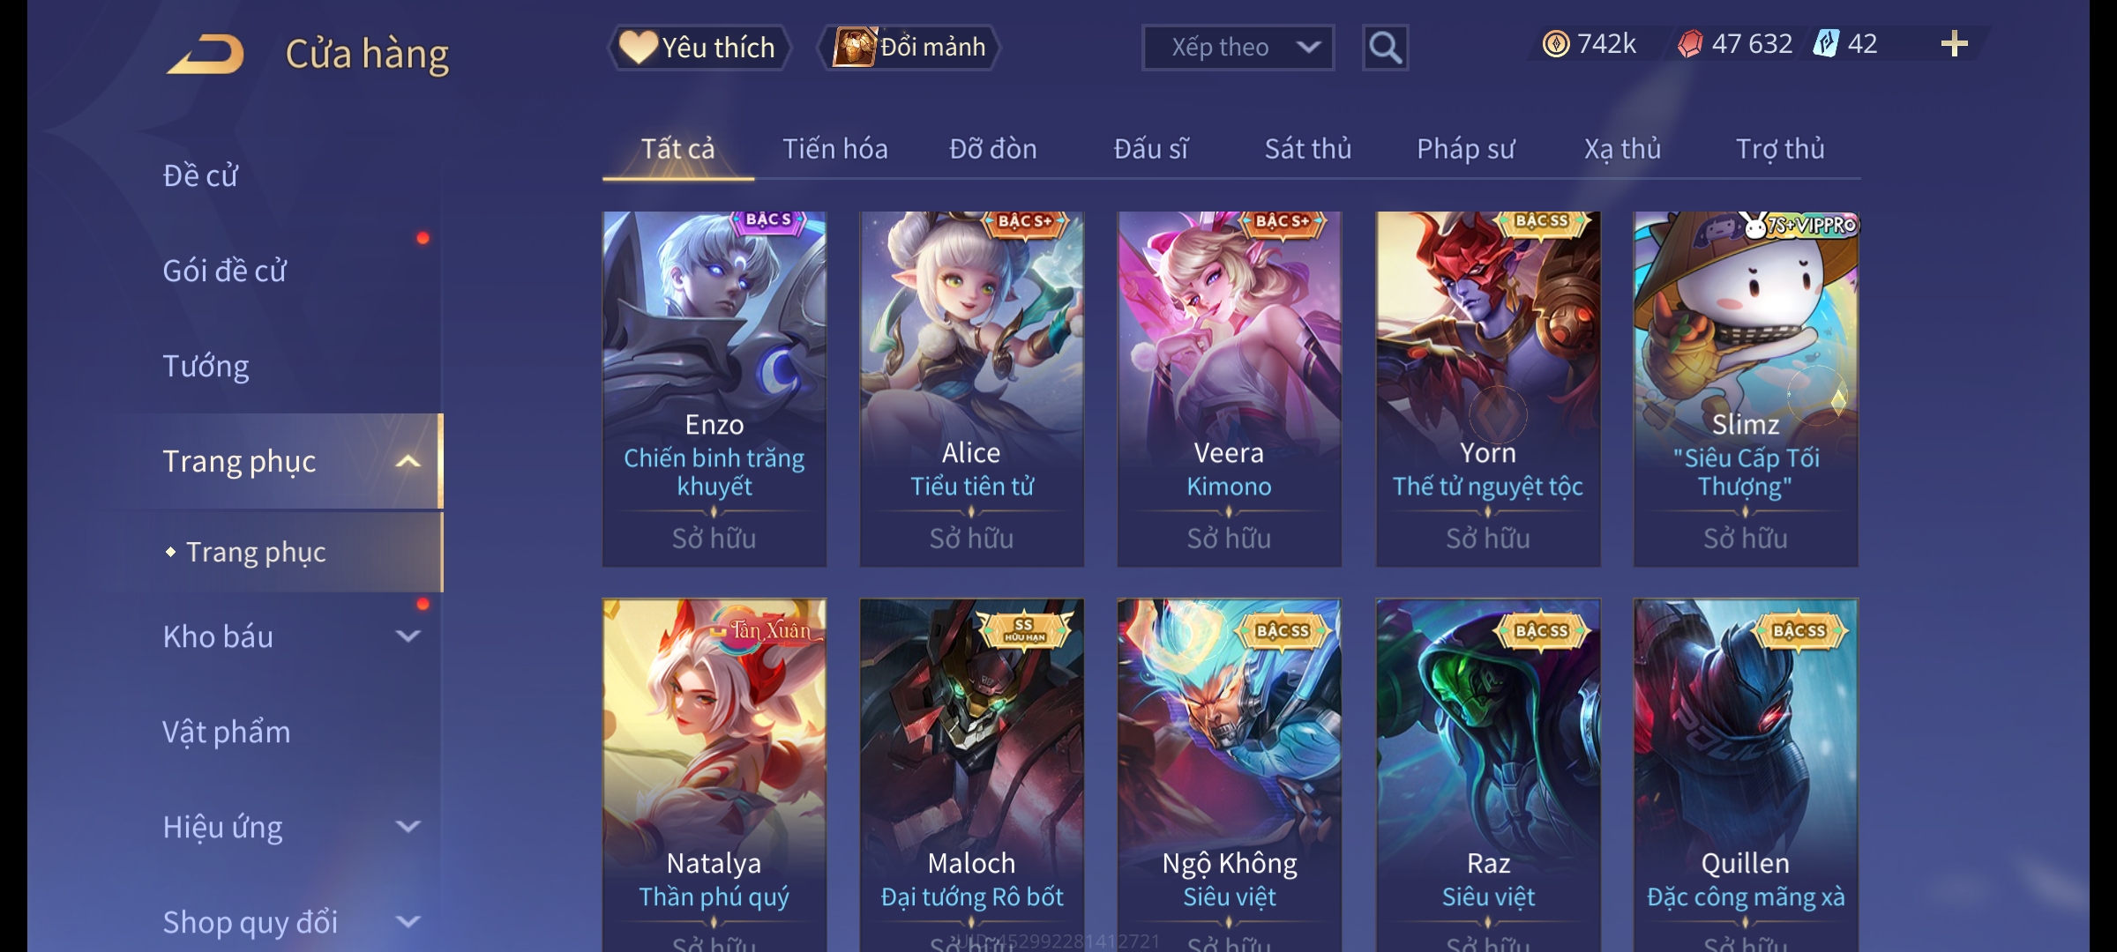2117x952 pixels.
Task: Select Yorn Thế tử nguyệt tộc card
Action: click(x=1488, y=389)
